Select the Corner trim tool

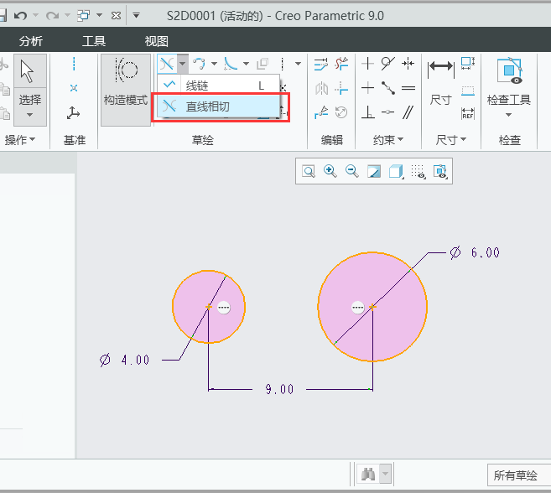click(x=341, y=89)
